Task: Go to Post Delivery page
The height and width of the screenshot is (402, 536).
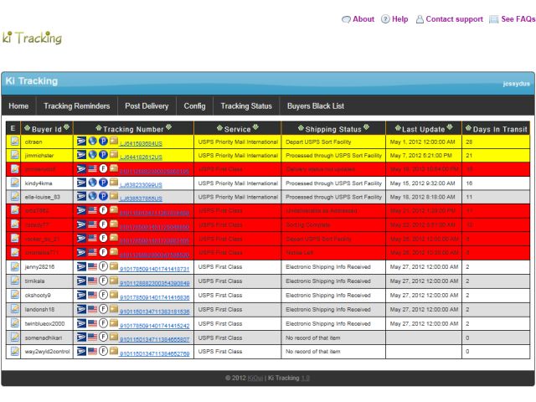Action: (x=147, y=106)
